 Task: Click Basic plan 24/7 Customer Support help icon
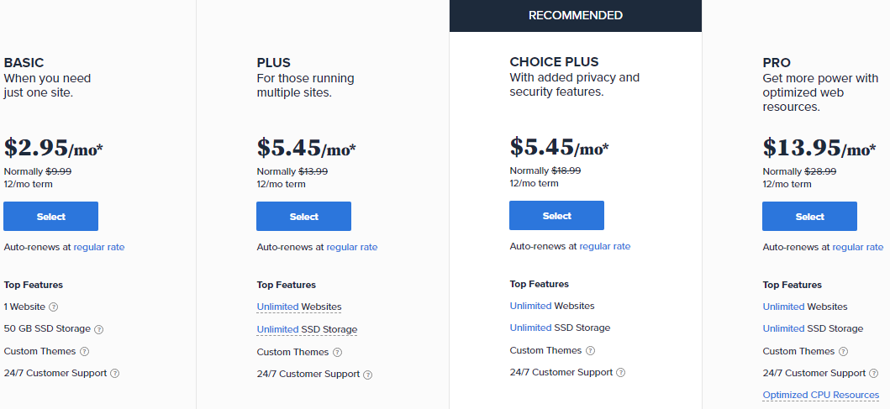115,373
